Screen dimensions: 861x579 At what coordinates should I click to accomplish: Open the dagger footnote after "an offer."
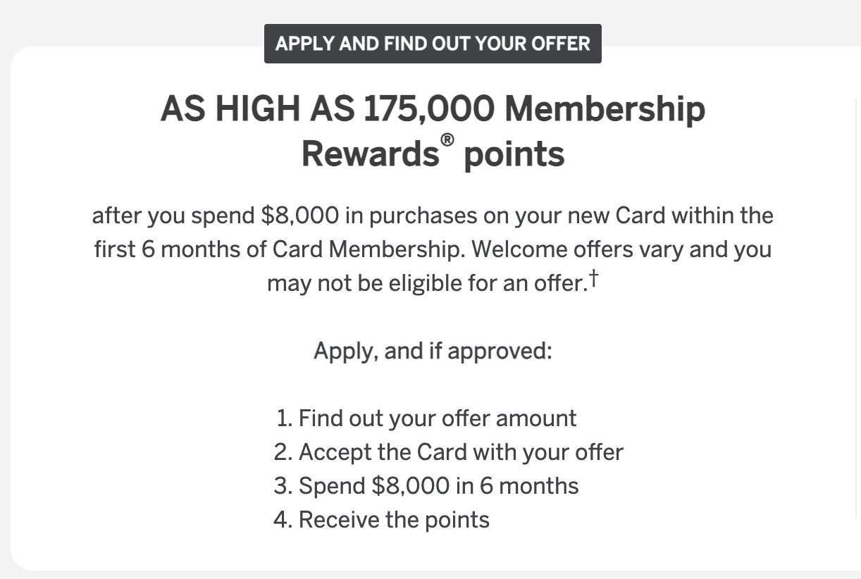[x=594, y=280]
